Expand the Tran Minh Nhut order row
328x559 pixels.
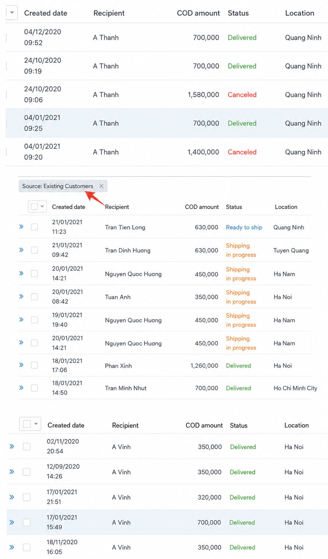22,388
